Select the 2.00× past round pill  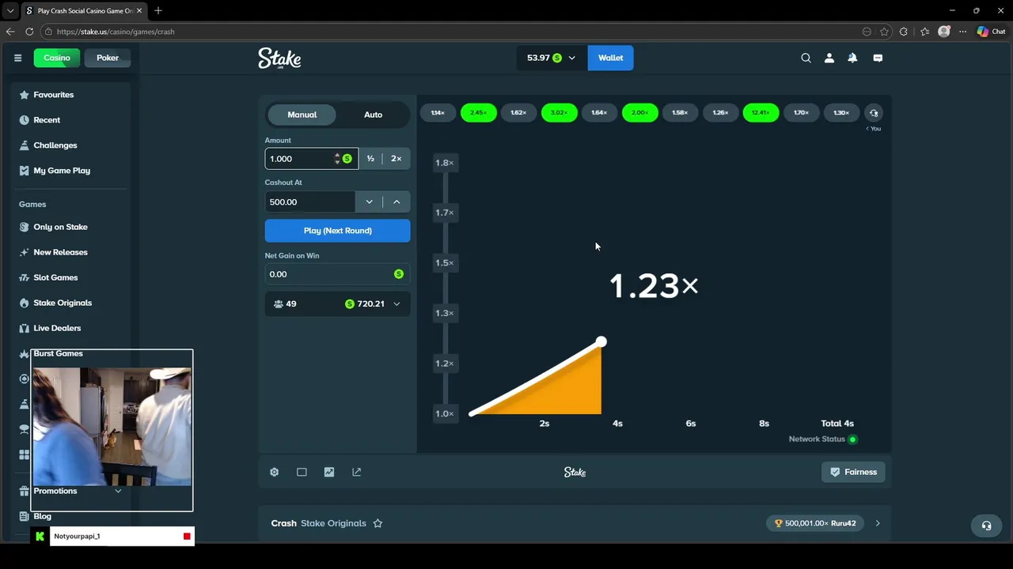point(639,113)
